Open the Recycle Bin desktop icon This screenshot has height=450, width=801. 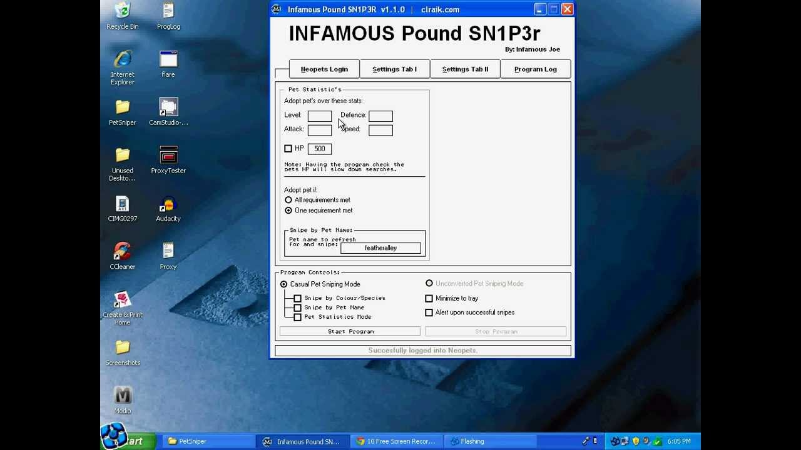tap(123, 16)
